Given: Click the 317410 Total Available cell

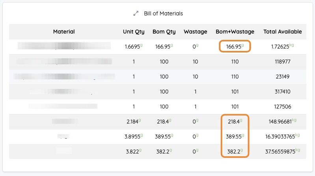Looking at the screenshot, I should tap(282, 92).
